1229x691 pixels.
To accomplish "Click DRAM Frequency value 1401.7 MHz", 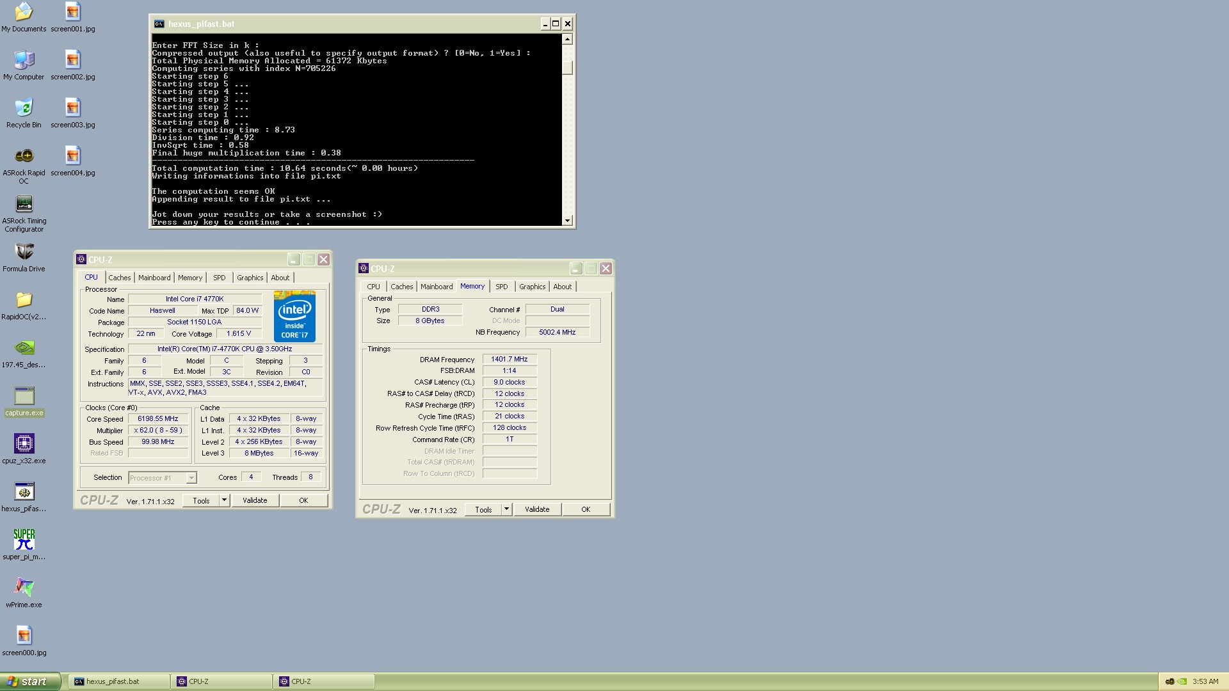I will [x=510, y=359].
